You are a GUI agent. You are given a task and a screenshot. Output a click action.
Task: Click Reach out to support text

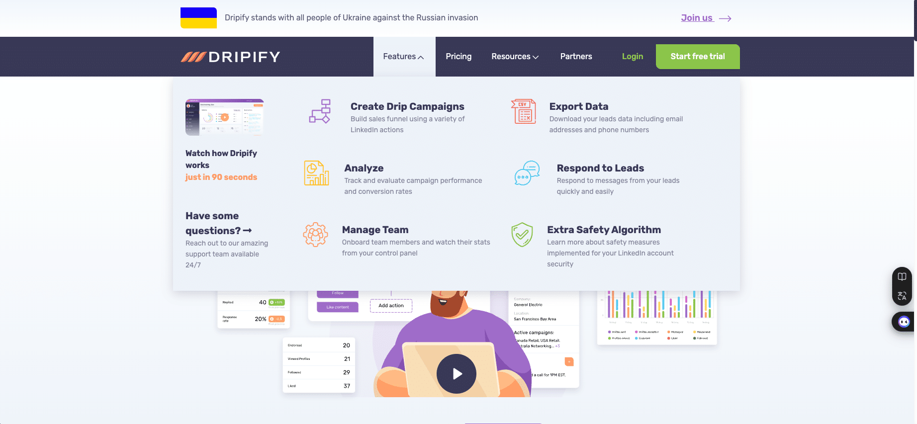click(227, 254)
